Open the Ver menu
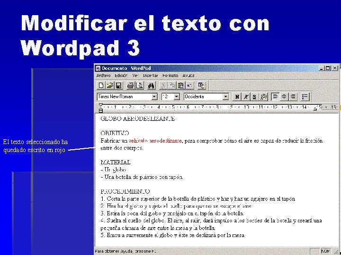The image size is (341, 255). click(x=135, y=76)
